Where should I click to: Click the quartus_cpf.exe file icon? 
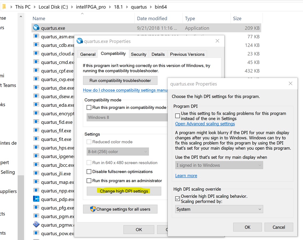(36, 70)
